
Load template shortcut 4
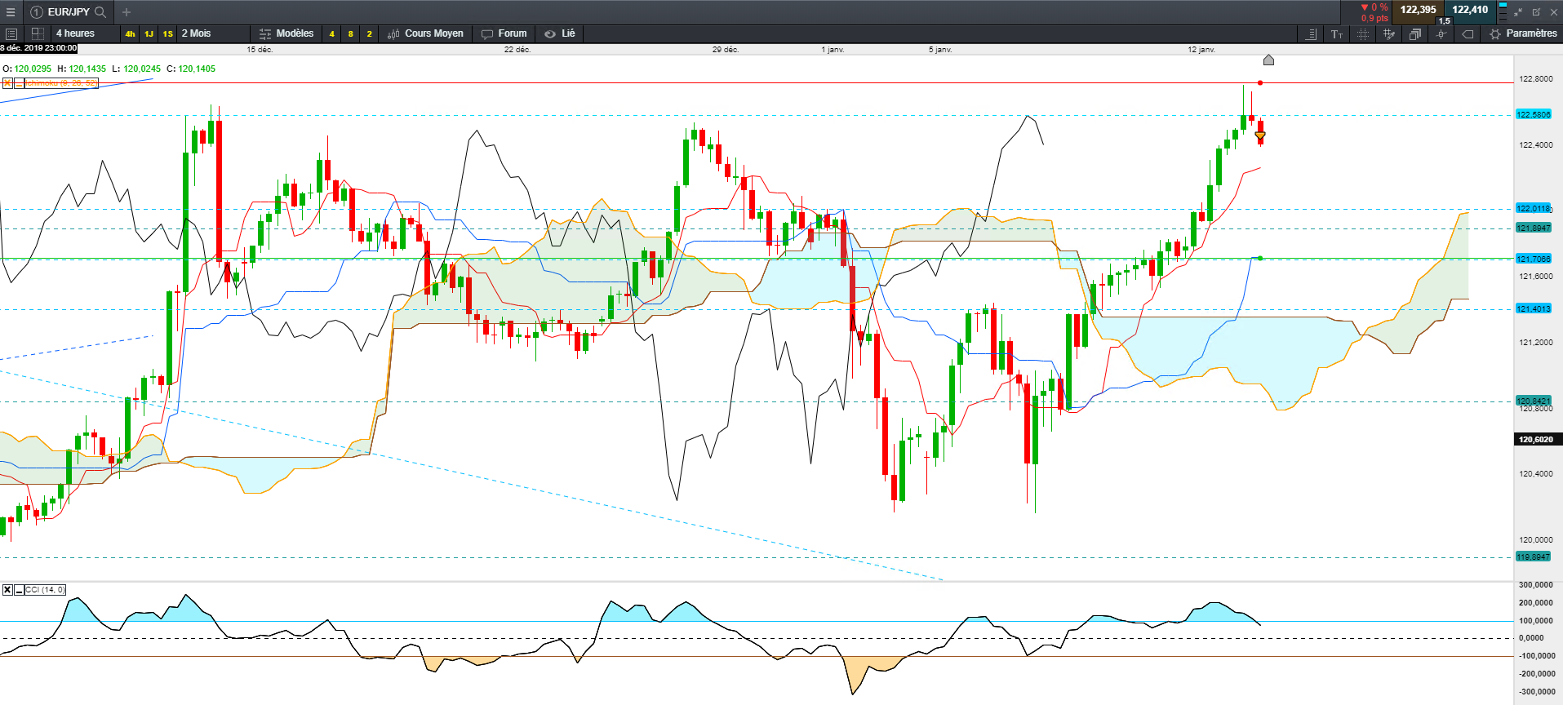pyautogui.click(x=332, y=33)
